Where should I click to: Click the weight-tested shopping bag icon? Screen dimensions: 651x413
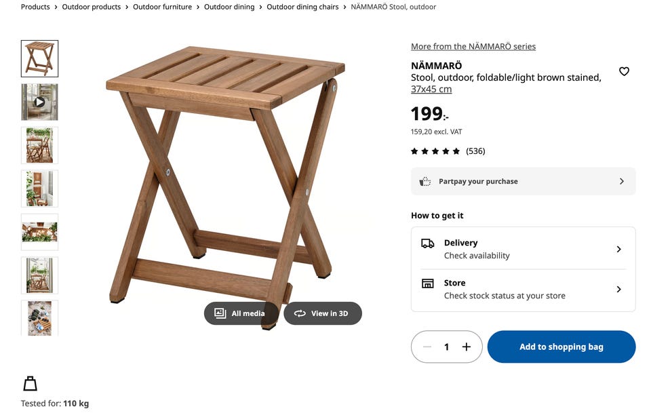click(x=30, y=382)
